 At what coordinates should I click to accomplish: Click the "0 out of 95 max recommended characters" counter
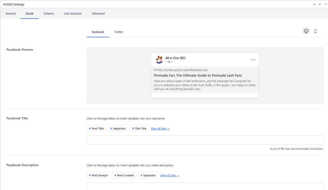click(x=297, y=149)
